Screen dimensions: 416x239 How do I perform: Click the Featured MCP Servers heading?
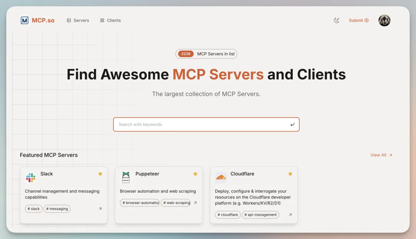(x=49, y=155)
